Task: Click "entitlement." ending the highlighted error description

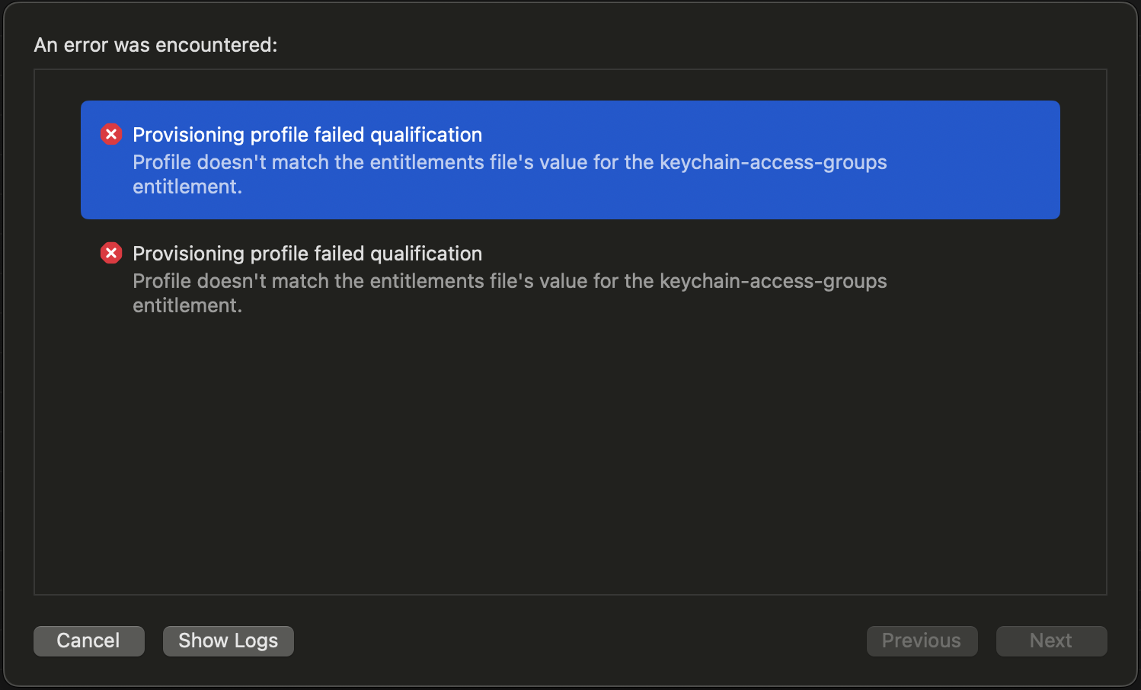Action: 187,187
